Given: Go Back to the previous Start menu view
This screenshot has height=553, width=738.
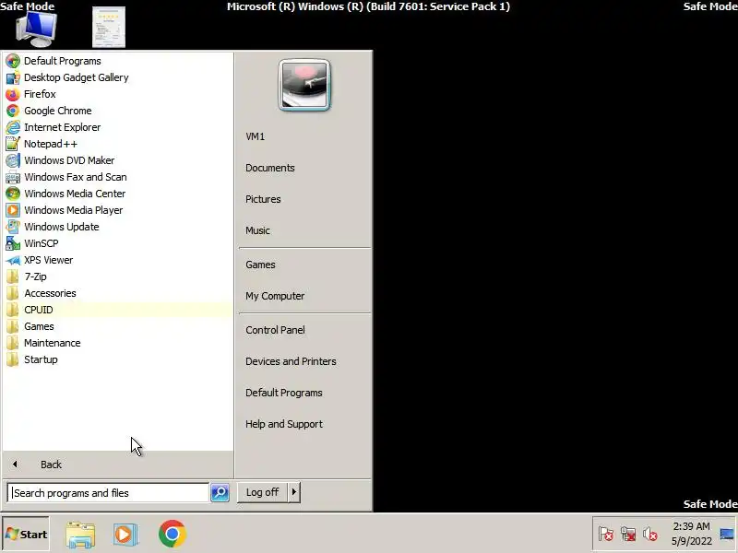Looking at the screenshot, I should 118,465.
